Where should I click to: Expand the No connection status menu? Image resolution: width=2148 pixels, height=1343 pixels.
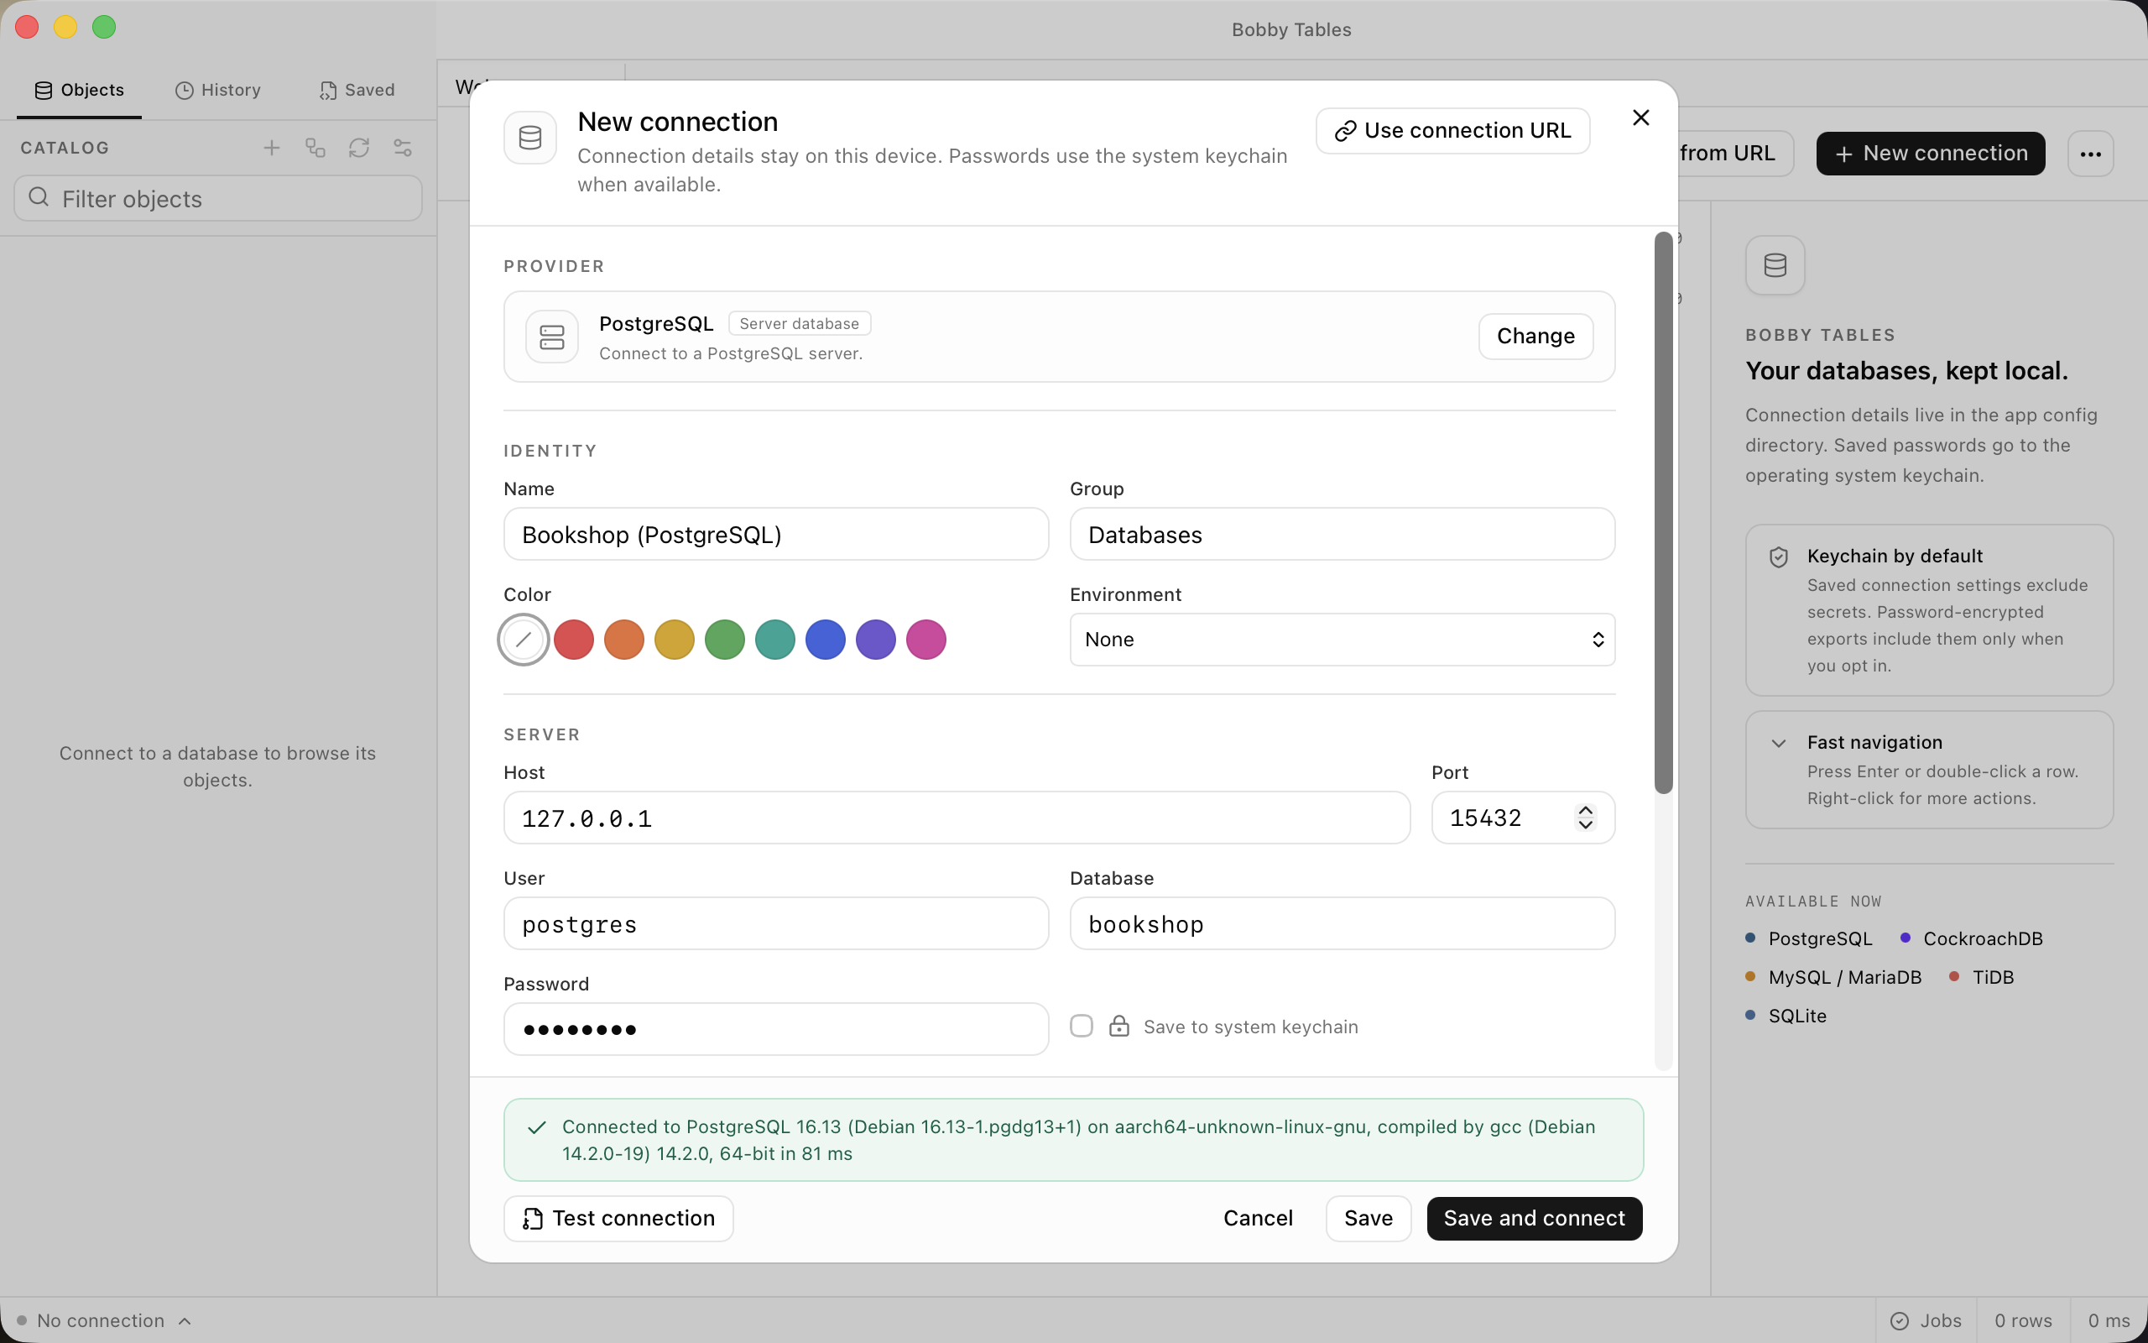coord(104,1321)
